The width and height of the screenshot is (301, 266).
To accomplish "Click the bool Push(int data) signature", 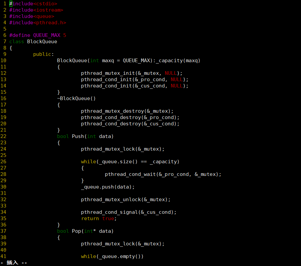I will click(x=85, y=136).
